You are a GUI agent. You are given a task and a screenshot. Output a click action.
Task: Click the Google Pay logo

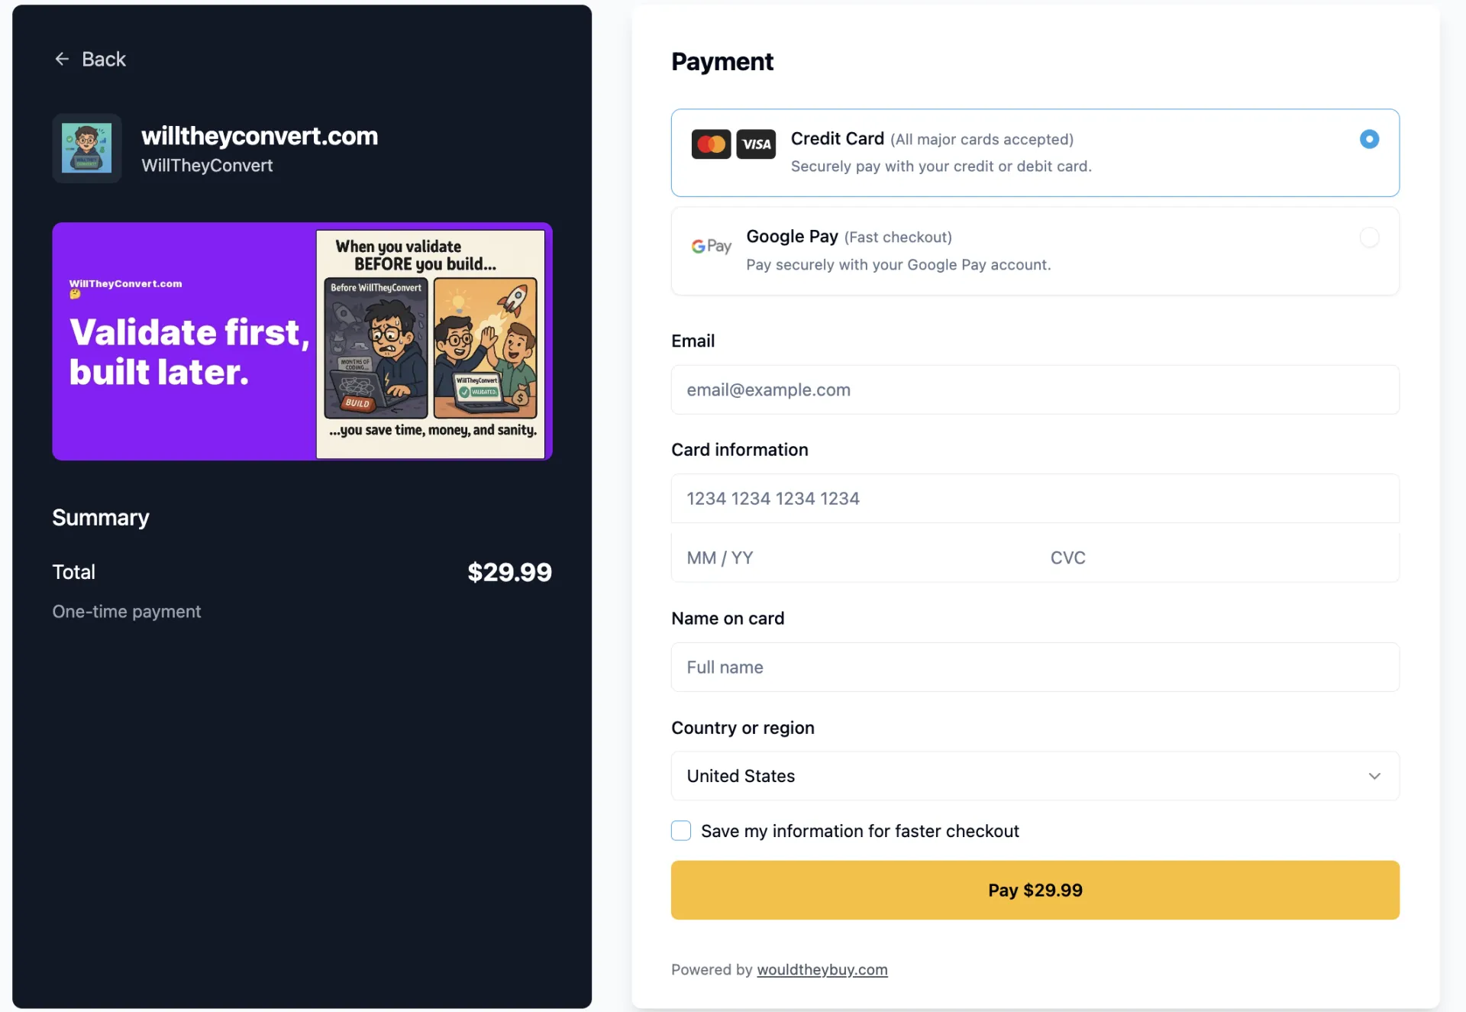[x=712, y=246]
